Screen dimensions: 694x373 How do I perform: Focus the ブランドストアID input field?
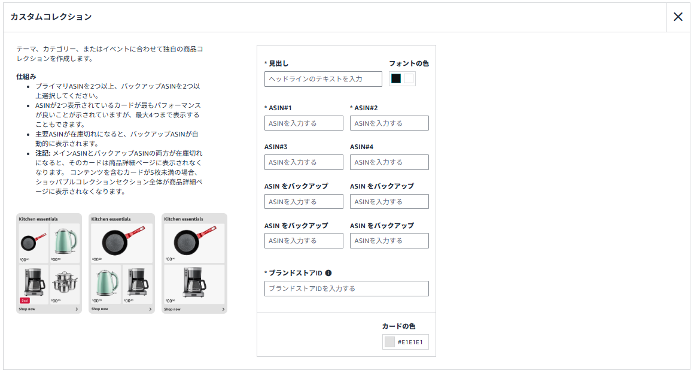coord(346,289)
